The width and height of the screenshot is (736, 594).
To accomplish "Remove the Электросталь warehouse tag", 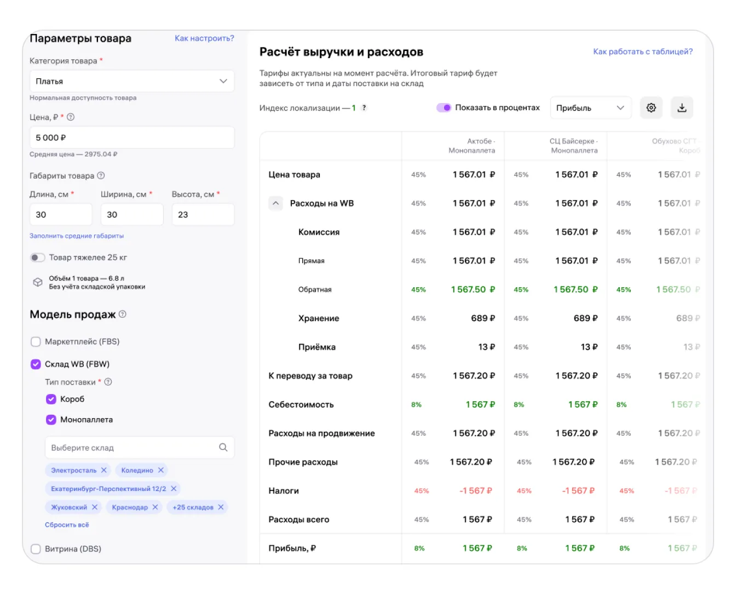I will click(104, 470).
